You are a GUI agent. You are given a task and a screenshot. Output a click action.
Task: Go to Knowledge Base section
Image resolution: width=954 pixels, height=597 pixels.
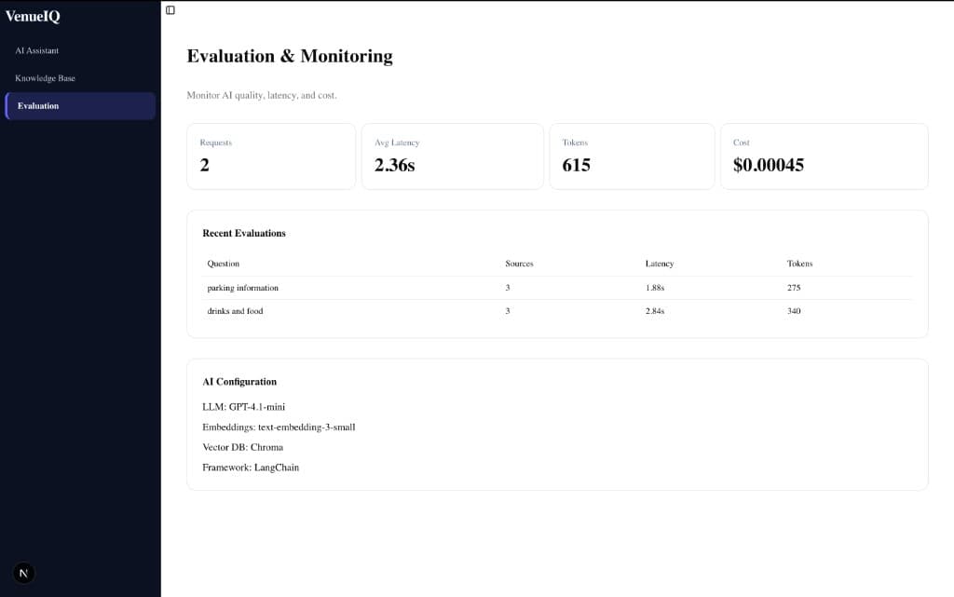pyautogui.click(x=80, y=78)
